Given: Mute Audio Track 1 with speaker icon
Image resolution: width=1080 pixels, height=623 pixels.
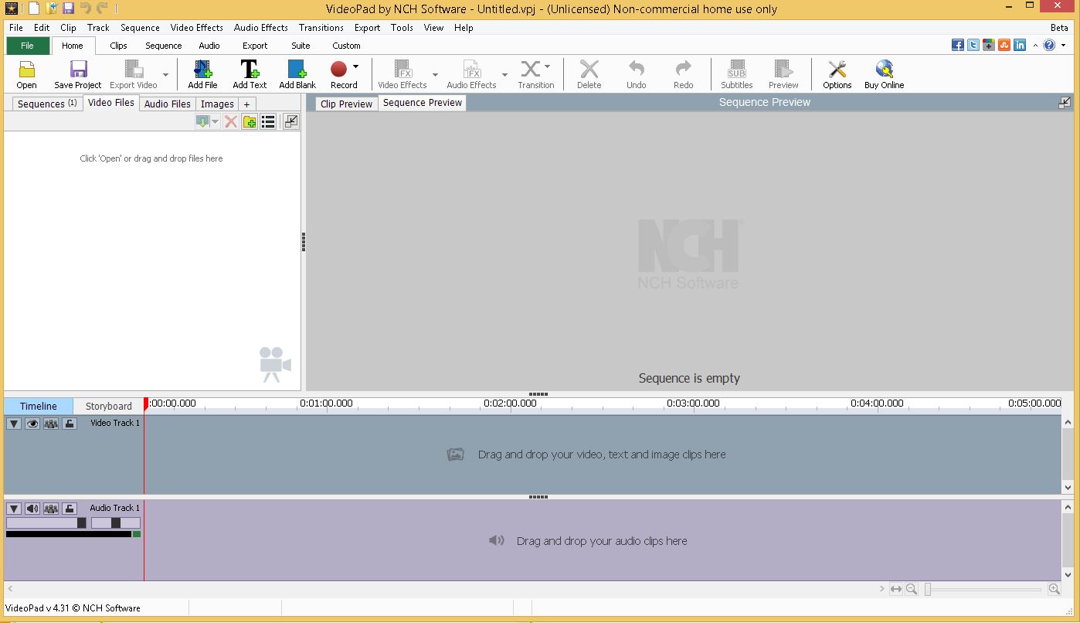Looking at the screenshot, I should point(32,508).
